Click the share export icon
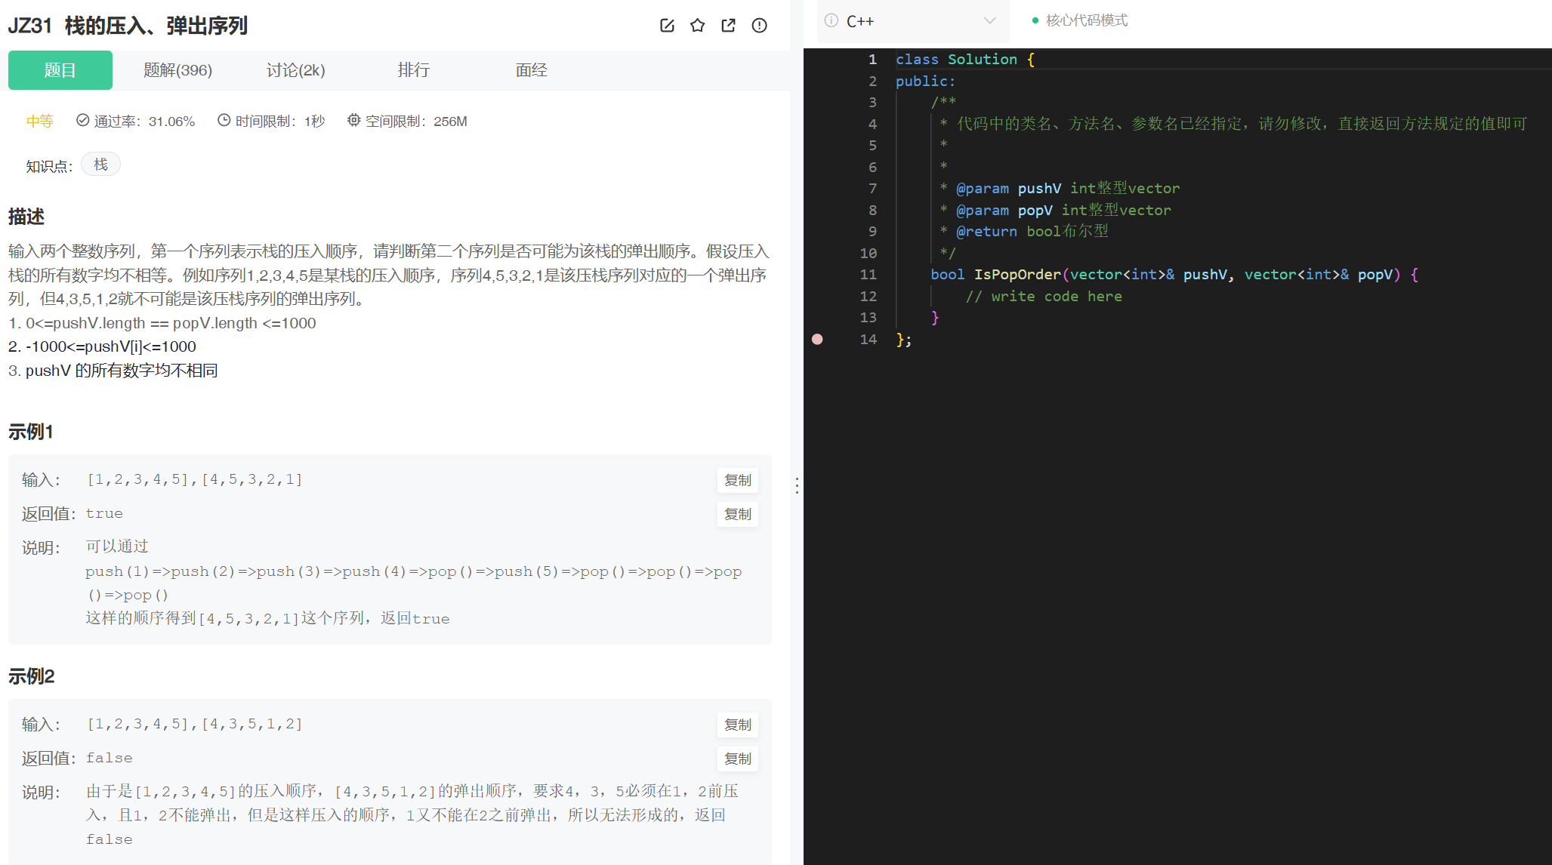This screenshot has height=865, width=1552. [729, 26]
